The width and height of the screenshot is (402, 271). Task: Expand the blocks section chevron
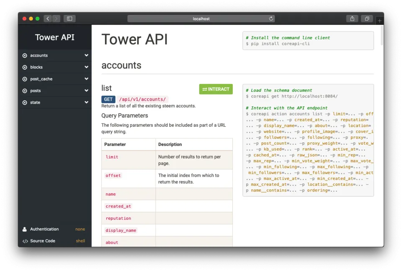pyautogui.click(x=86, y=67)
